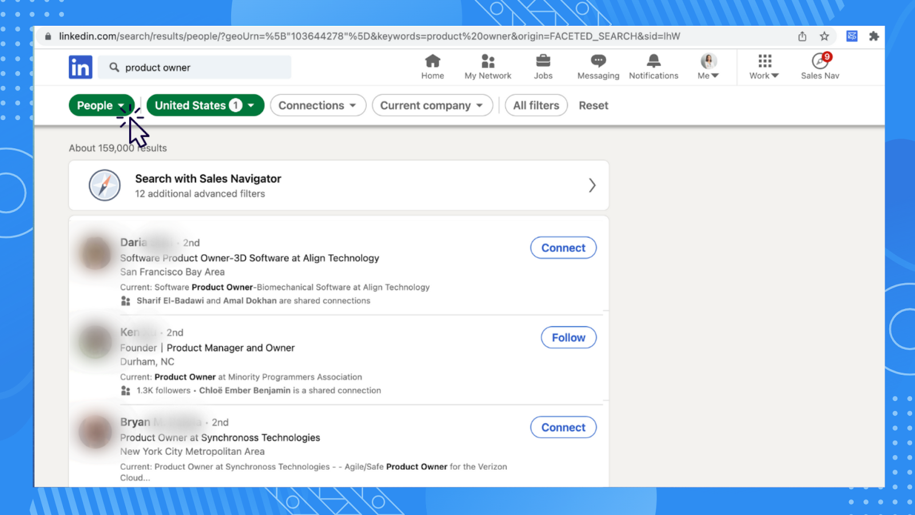Click Search with Sales Navigator heading
The width and height of the screenshot is (915, 515).
coord(208,179)
